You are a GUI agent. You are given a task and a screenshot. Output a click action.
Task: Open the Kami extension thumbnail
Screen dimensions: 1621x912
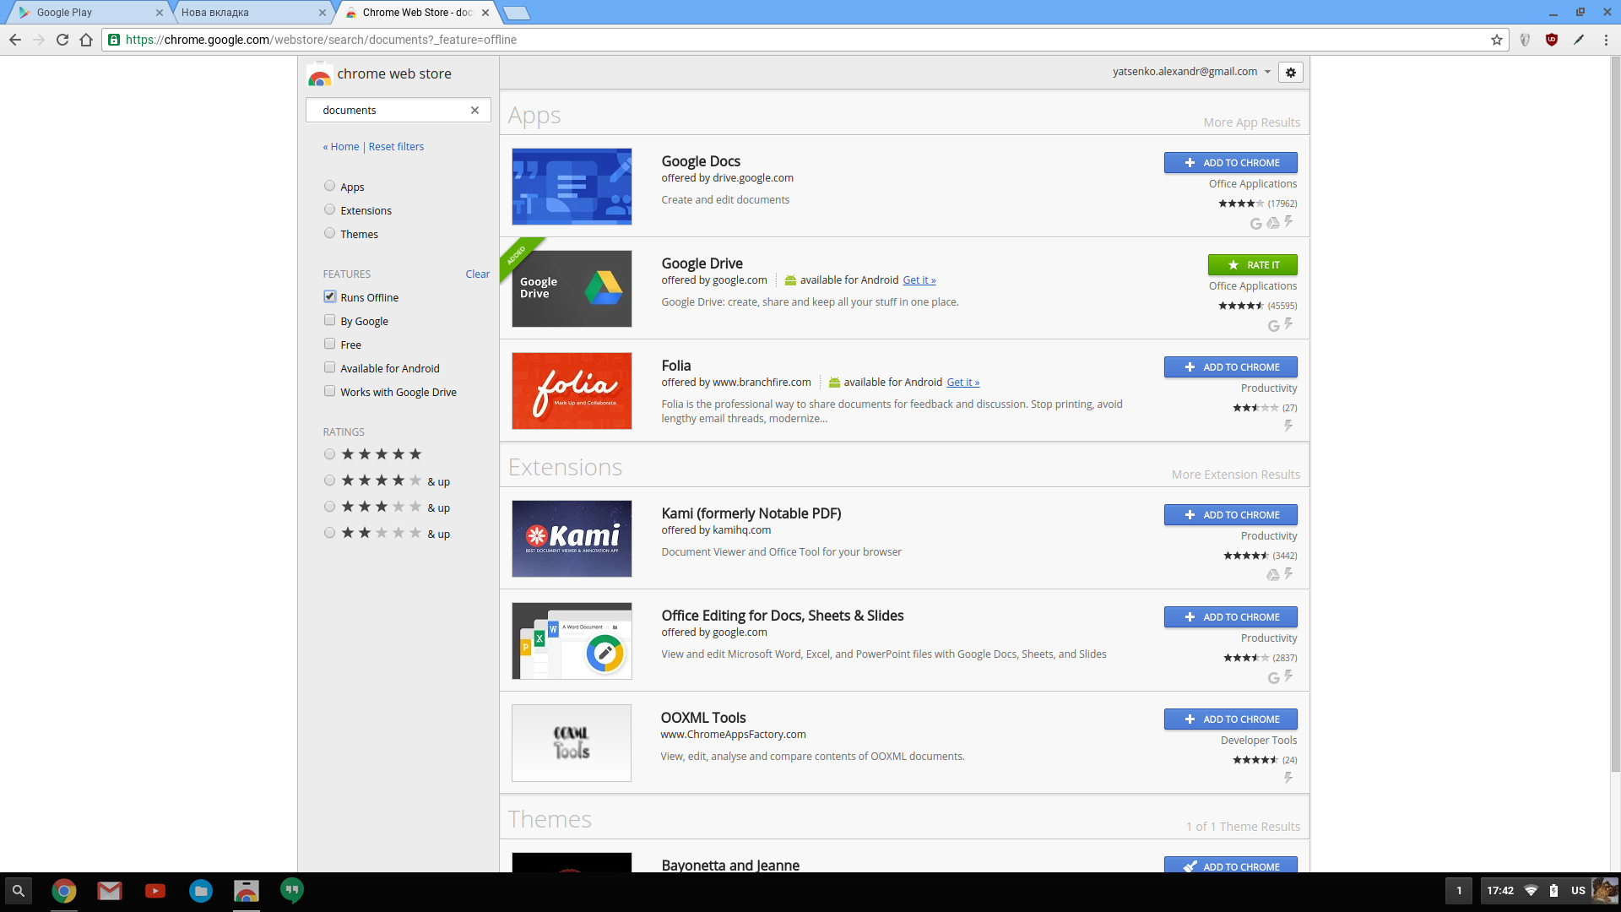[x=572, y=539]
